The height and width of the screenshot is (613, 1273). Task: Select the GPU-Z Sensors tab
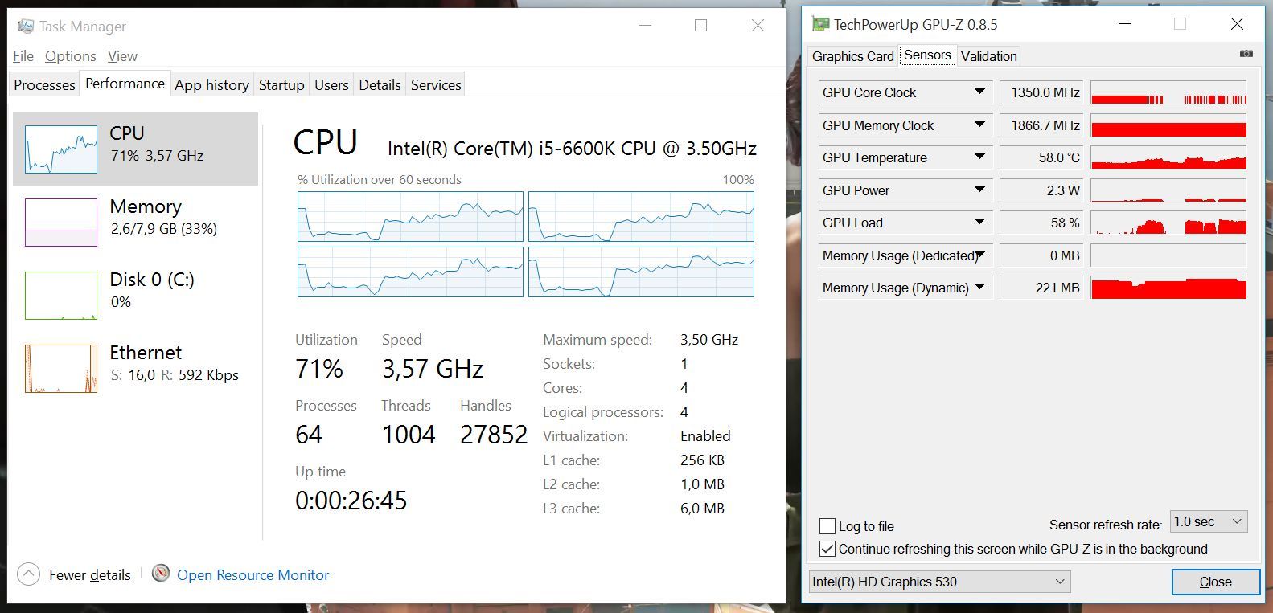pos(927,55)
